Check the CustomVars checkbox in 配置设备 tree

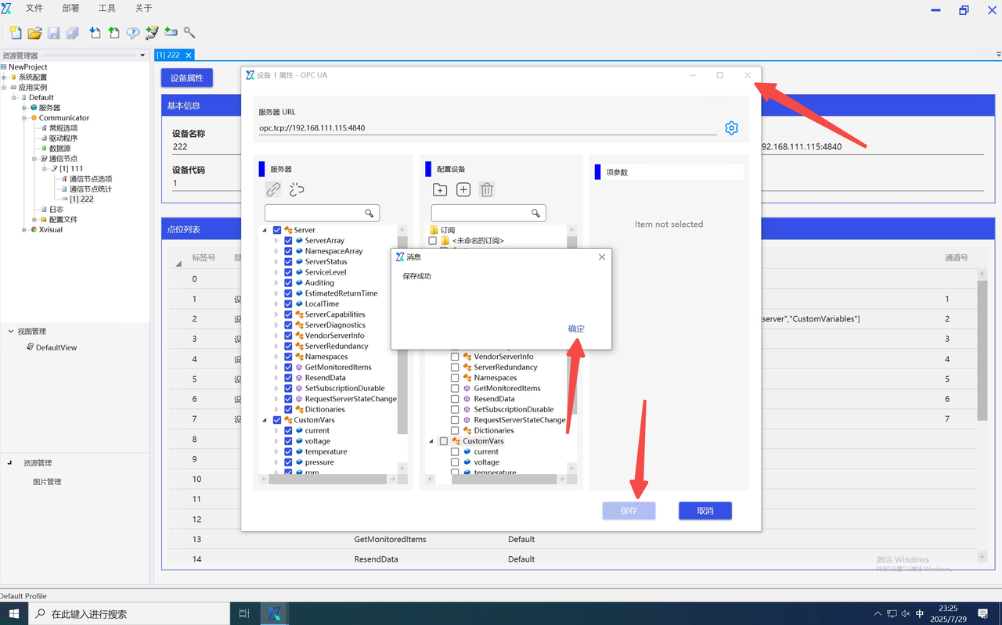tap(444, 441)
